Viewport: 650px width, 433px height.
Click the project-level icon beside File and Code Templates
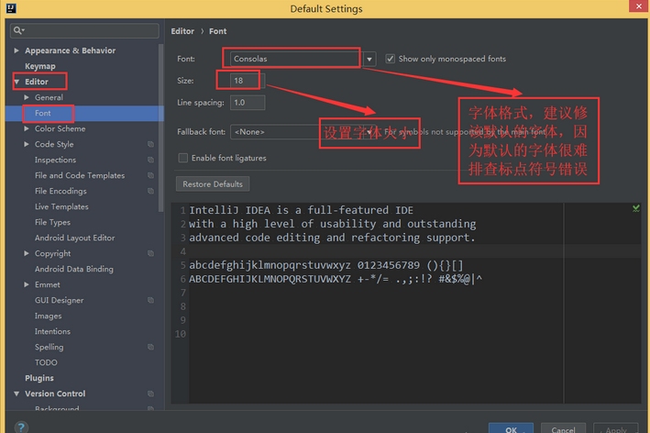coord(150,175)
